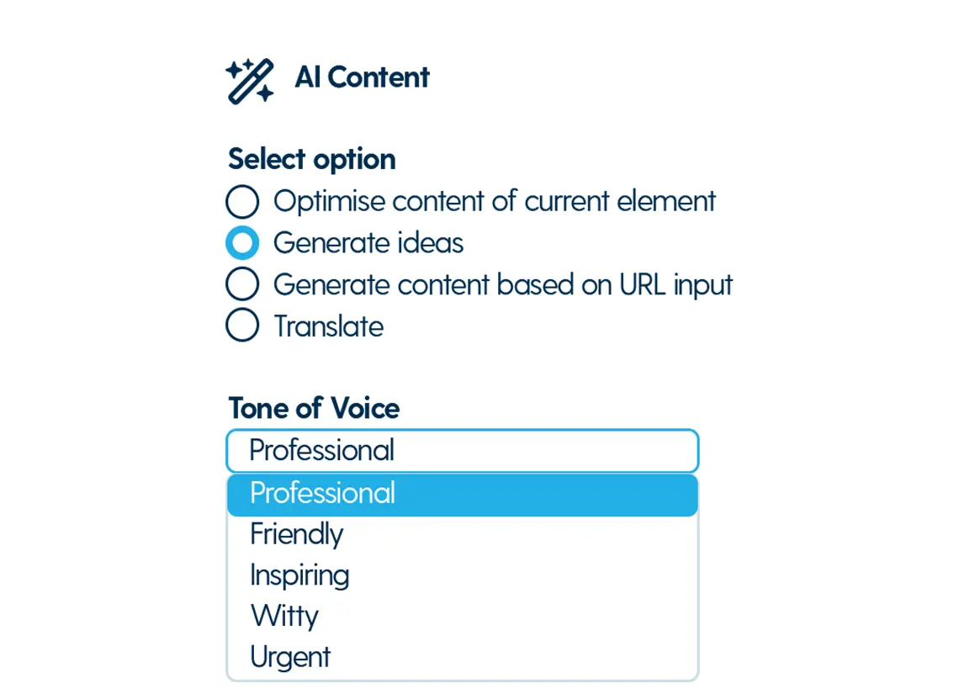959x694 pixels.
Task: Click the selected Generate ideas radio circle
Action: 242,243
